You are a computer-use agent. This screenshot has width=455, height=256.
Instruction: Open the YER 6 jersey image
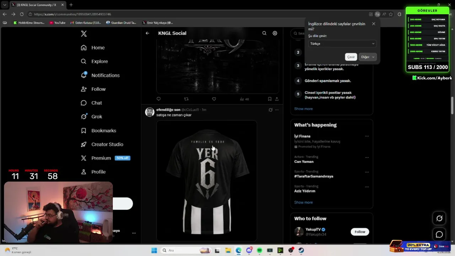207,181
